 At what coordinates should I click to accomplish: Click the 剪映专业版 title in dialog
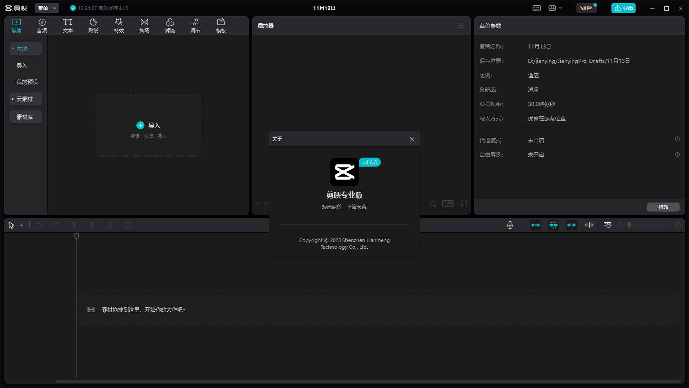point(344,195)
